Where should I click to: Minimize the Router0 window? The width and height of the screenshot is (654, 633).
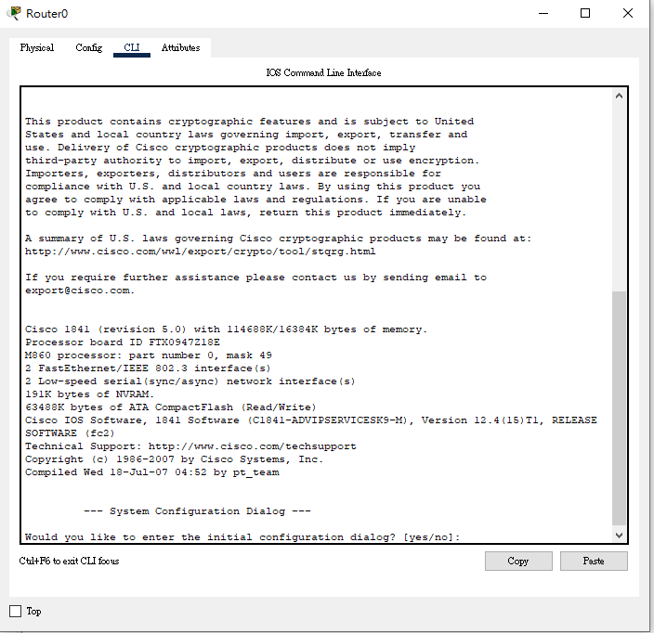pos(543,13)
